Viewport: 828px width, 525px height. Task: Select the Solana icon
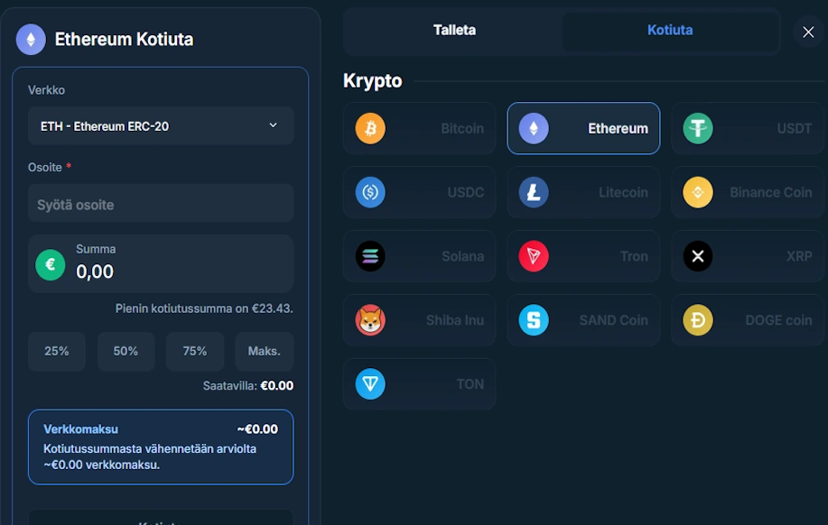click(370, 256)
